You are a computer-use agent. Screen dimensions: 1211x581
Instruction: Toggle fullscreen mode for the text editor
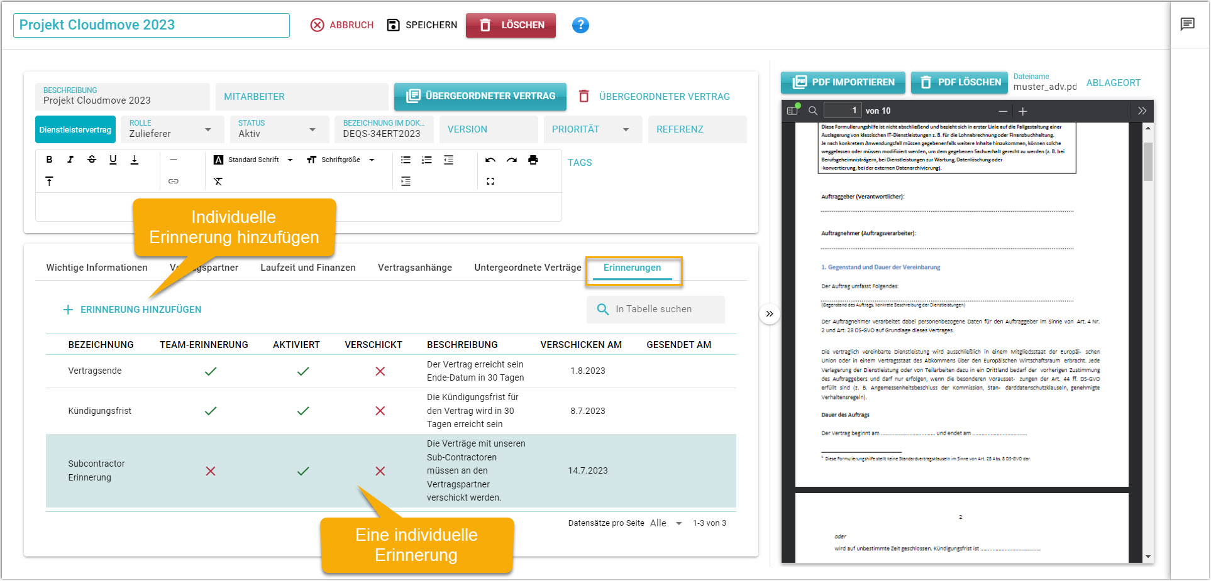490,181
